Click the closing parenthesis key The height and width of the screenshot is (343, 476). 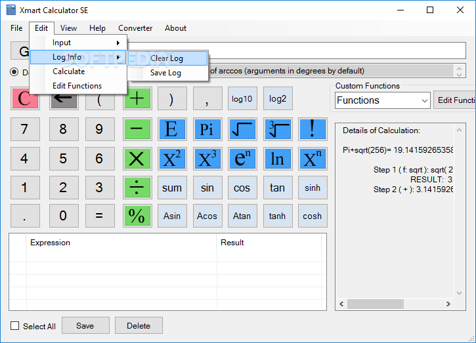tap(172, 98)
